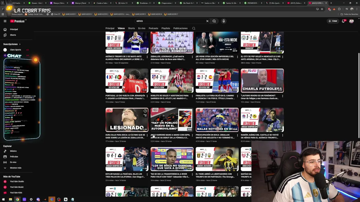Clear the search box with X

pyautogui.click(x=207, y=21)
